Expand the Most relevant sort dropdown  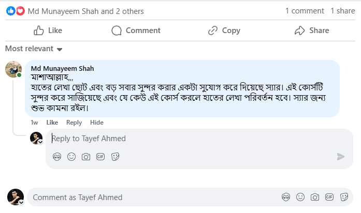tap(34, 49)
